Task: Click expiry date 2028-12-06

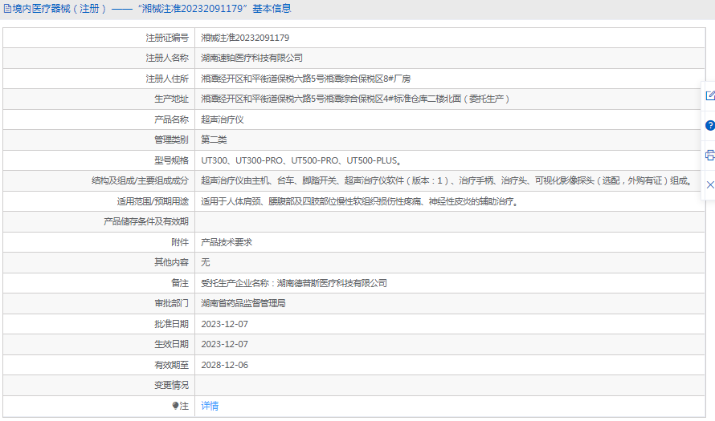Action: click(x=225, y=365)
